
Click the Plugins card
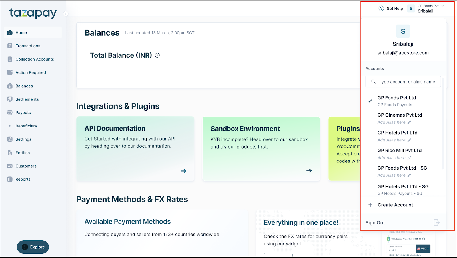[344, 149]
